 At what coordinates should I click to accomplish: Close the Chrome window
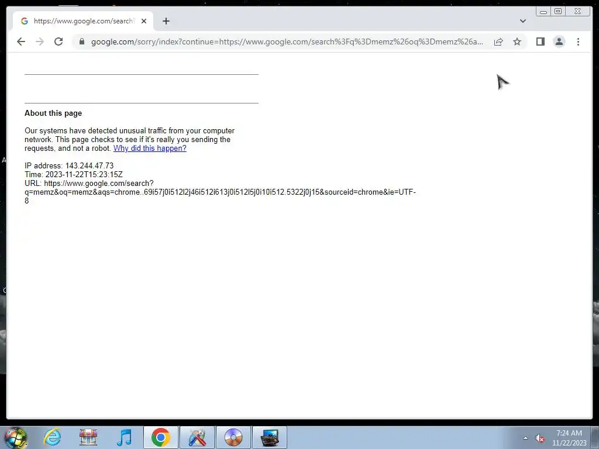(578, 12)
